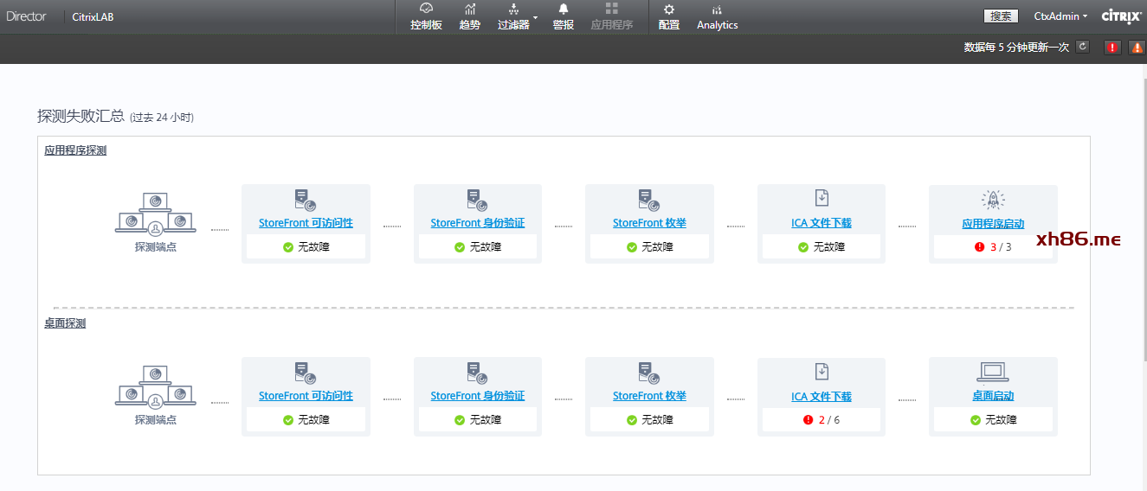Open application probe StoreFront 可访问性 link

tap(306, 223)
